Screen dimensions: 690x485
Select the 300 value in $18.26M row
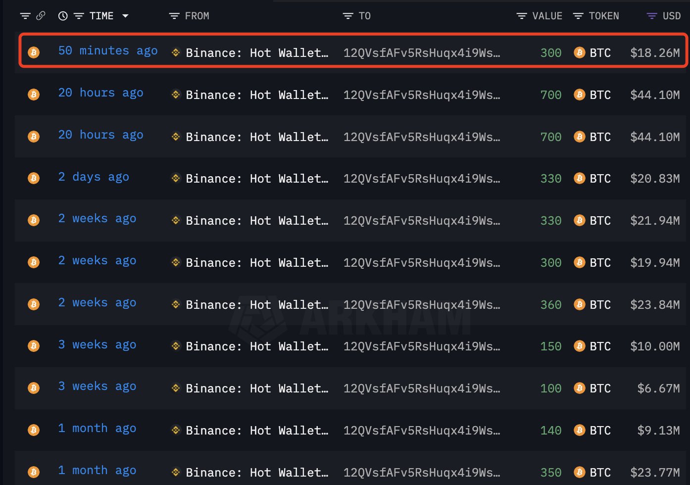pos(551,52)
